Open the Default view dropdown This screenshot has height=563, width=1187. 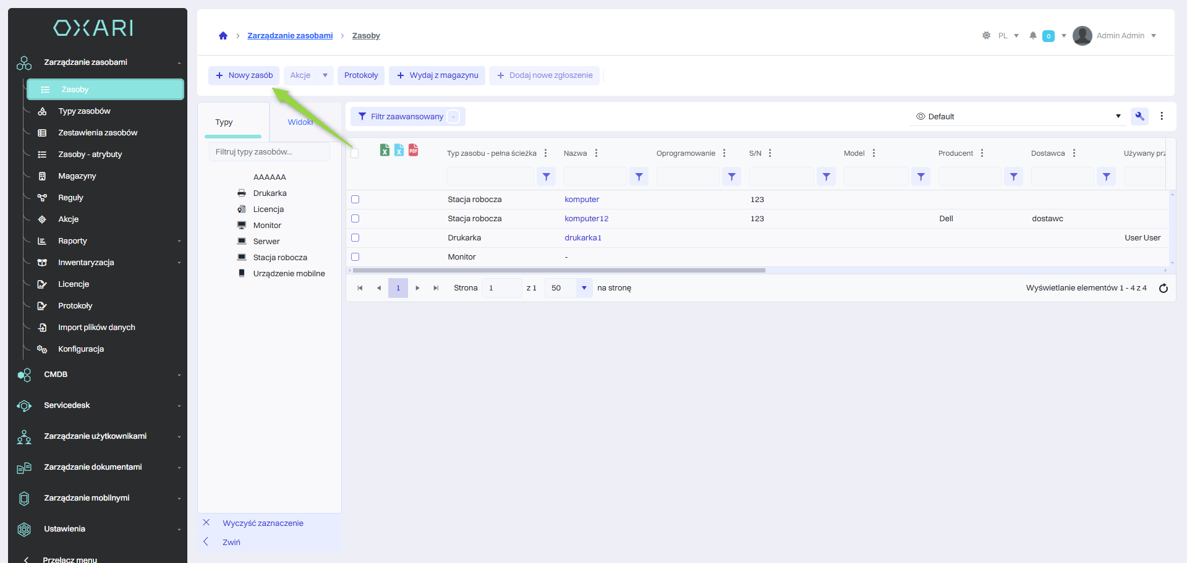pos(1017,116)
